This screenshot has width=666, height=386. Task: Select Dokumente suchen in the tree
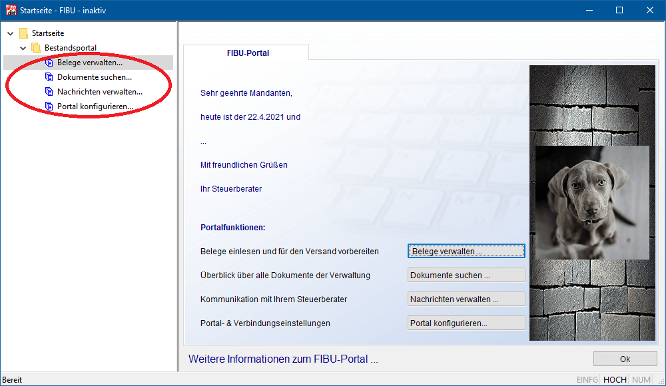(94, 77)
